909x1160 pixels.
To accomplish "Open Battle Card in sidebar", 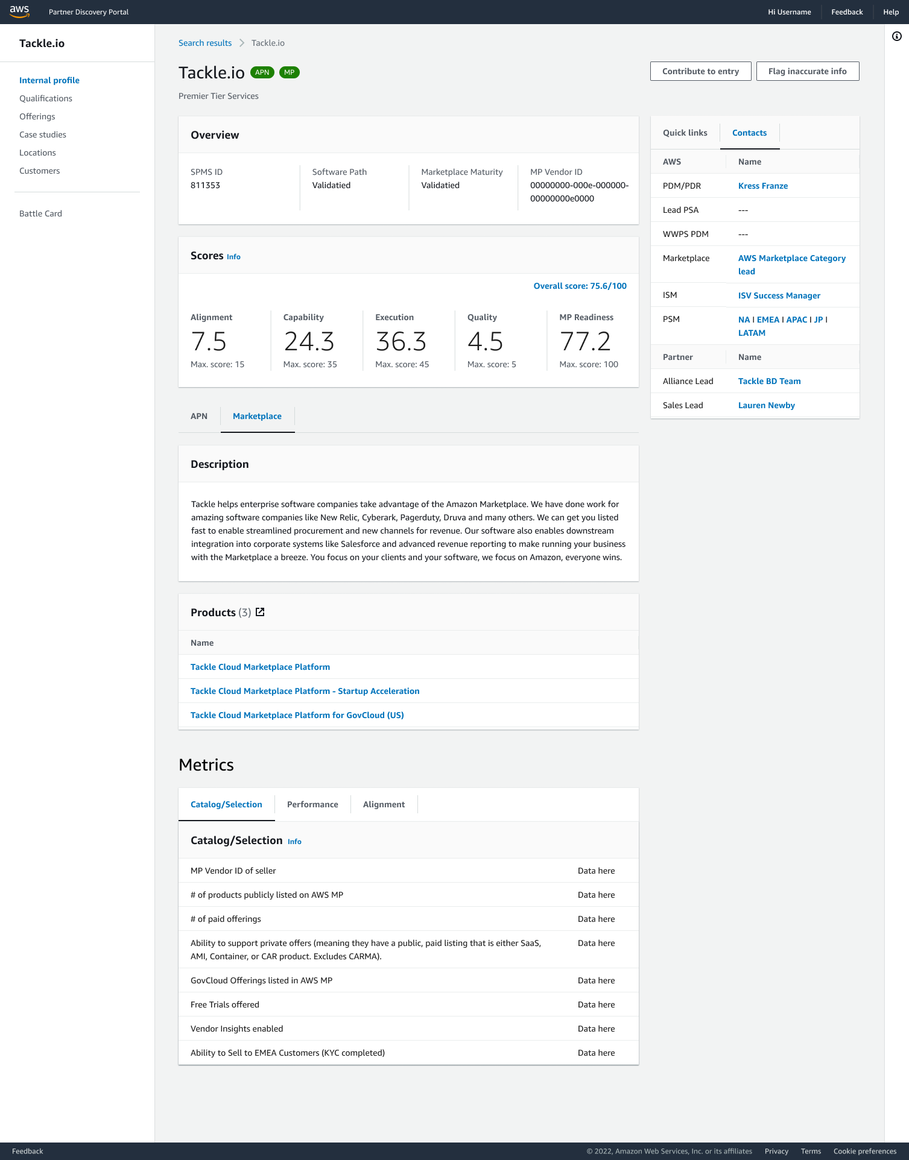I will point(40,213).
